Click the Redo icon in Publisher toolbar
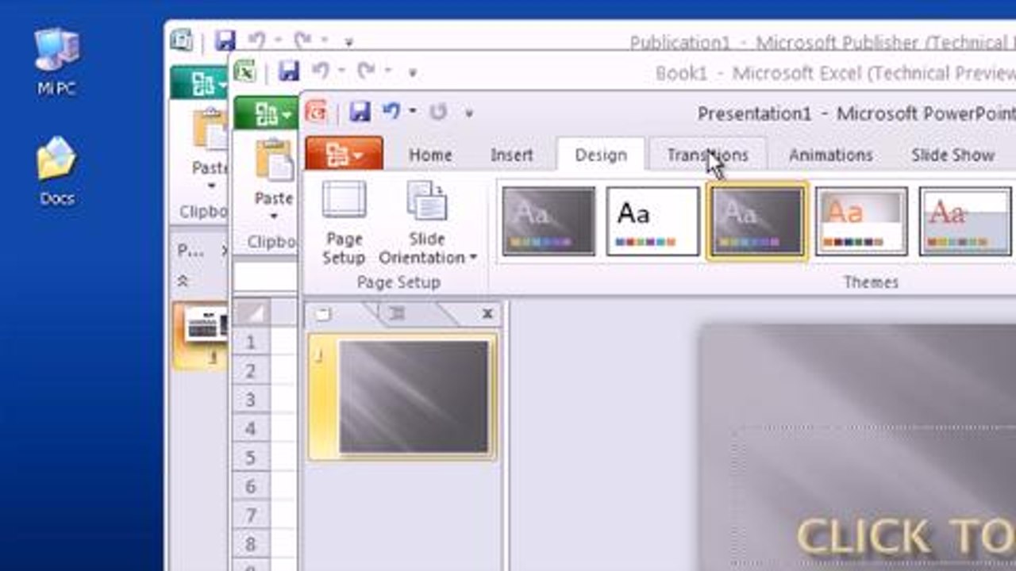Viewport: 1016px width, 571px height. pos(302,40)
